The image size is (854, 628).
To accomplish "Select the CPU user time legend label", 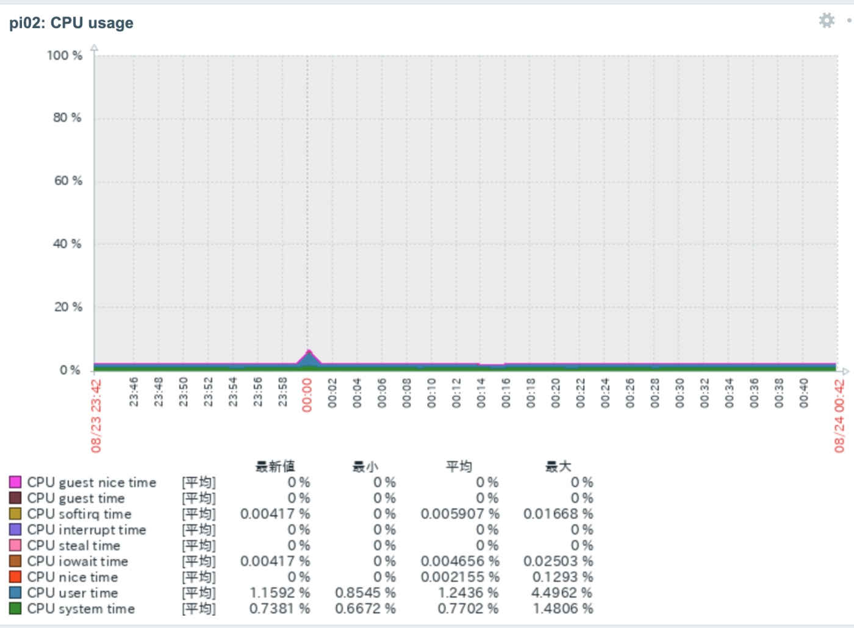I will (73, 593).
